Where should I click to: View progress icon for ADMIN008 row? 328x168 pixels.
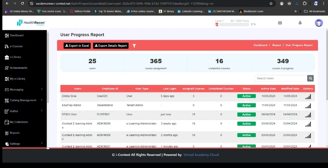[x=308, y=136]
